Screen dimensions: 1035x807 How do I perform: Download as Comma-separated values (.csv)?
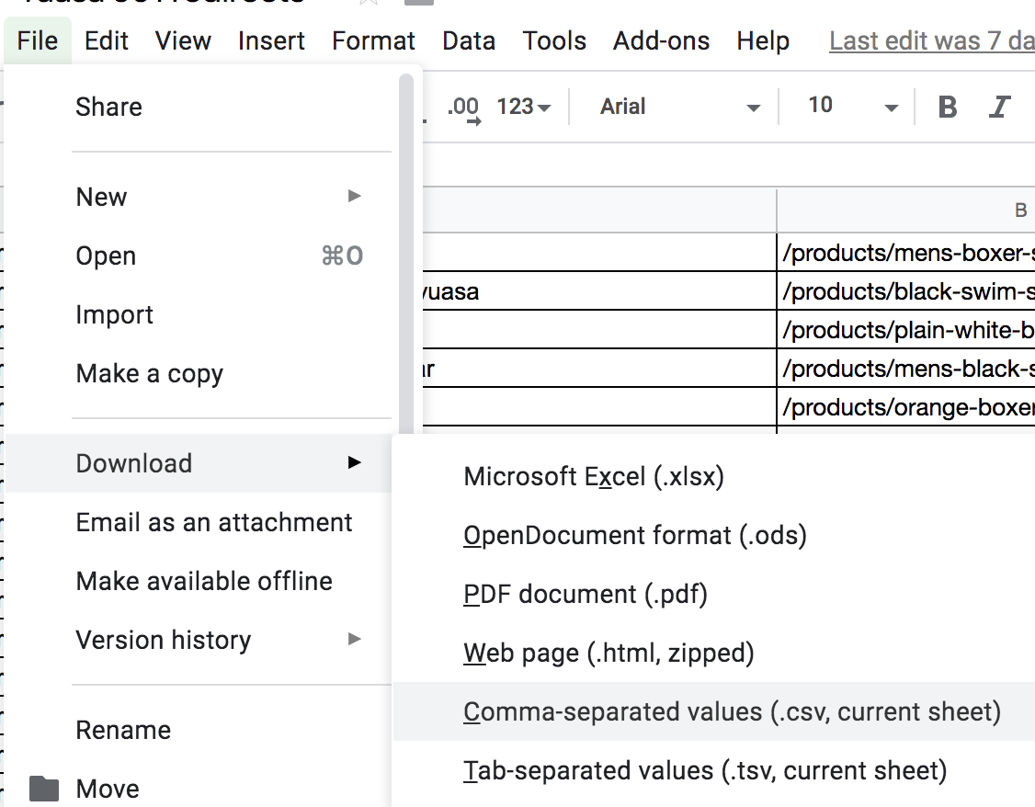(732, 711)
